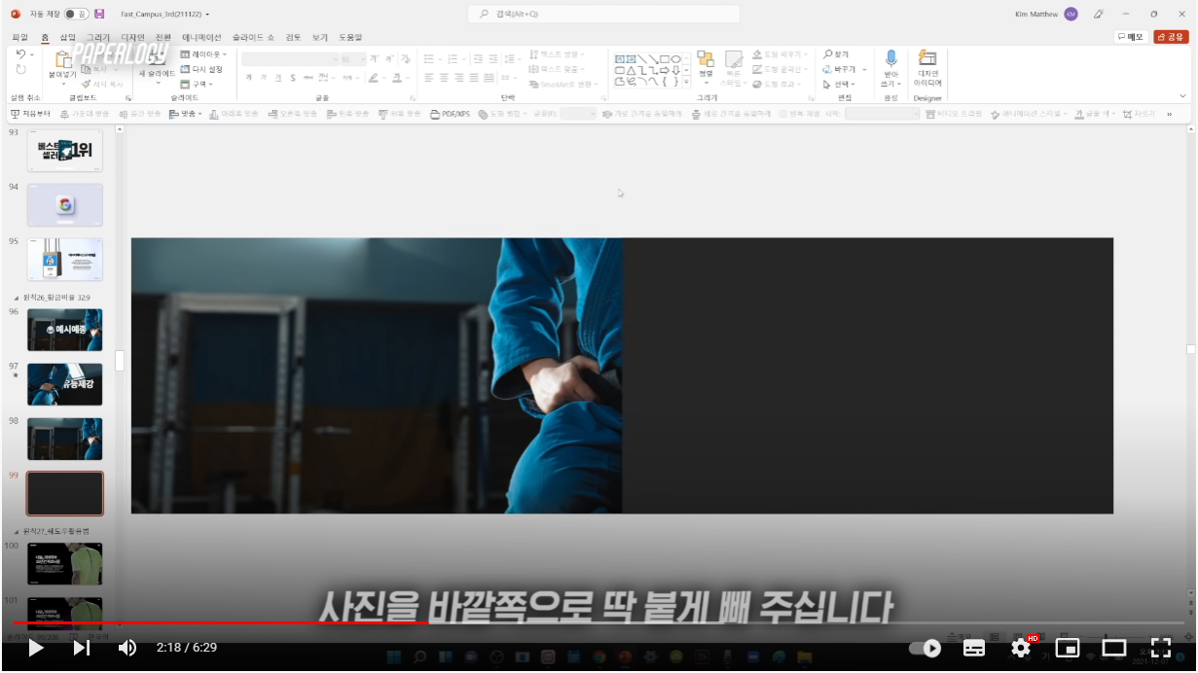Screen dimensions: 1198x673
Task: Select slide 94 thumbnail with Google logo
Action: coord(65,205)
